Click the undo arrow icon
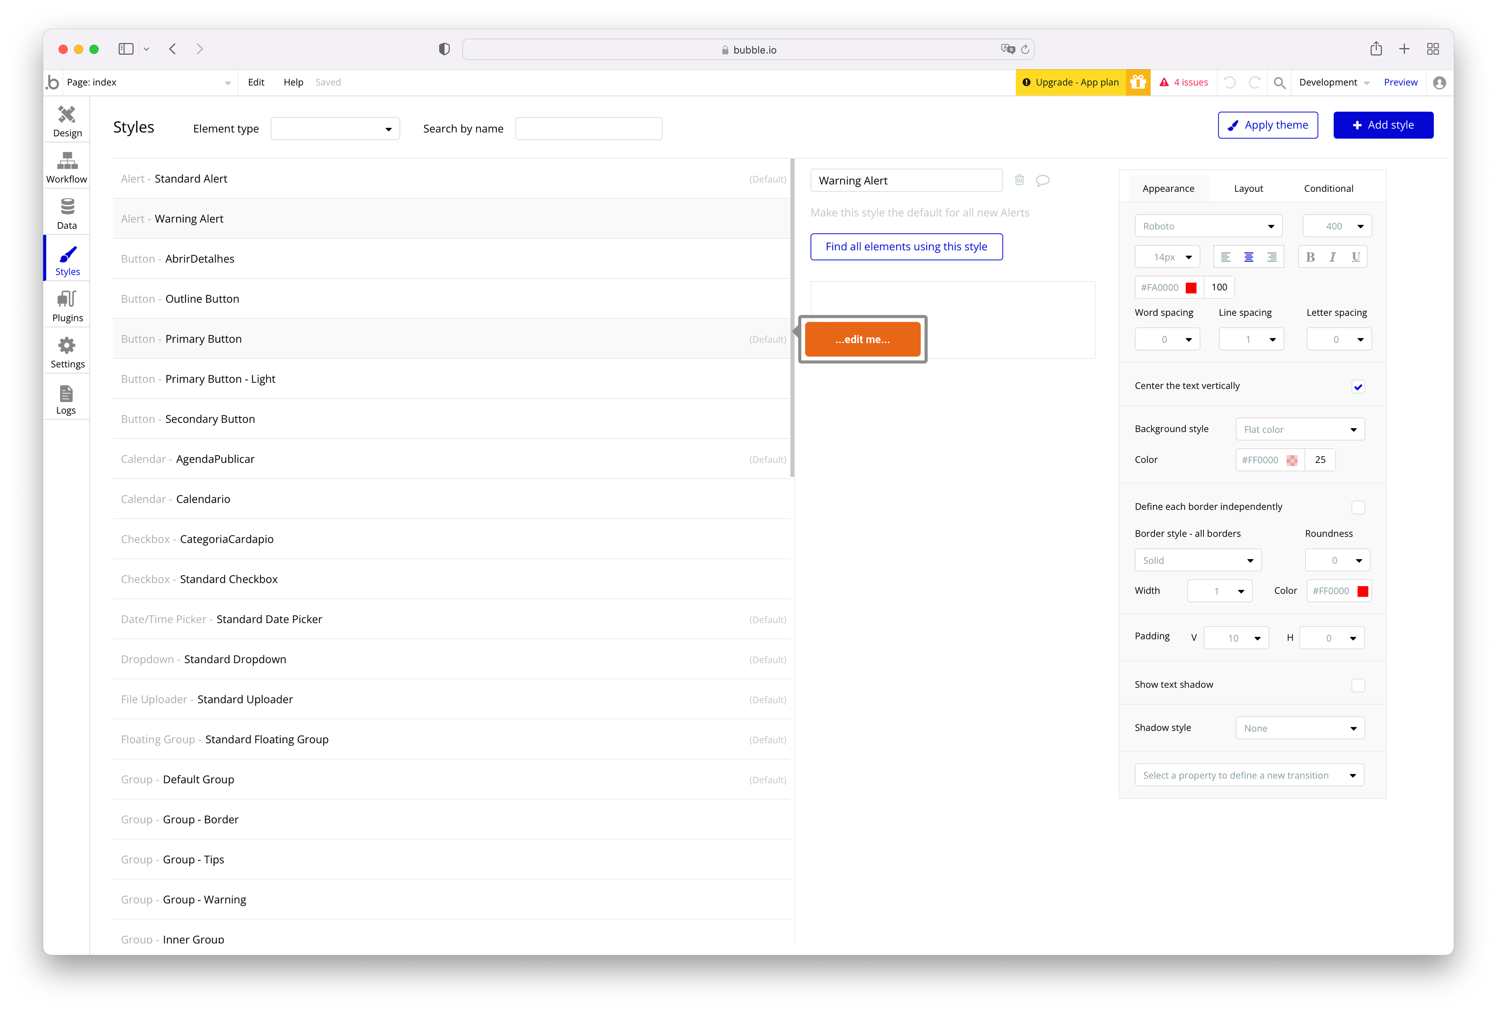Image resolution: width=1497 pixels, height=1012 pixels. pyautogui.click(x=1229, y=82)
